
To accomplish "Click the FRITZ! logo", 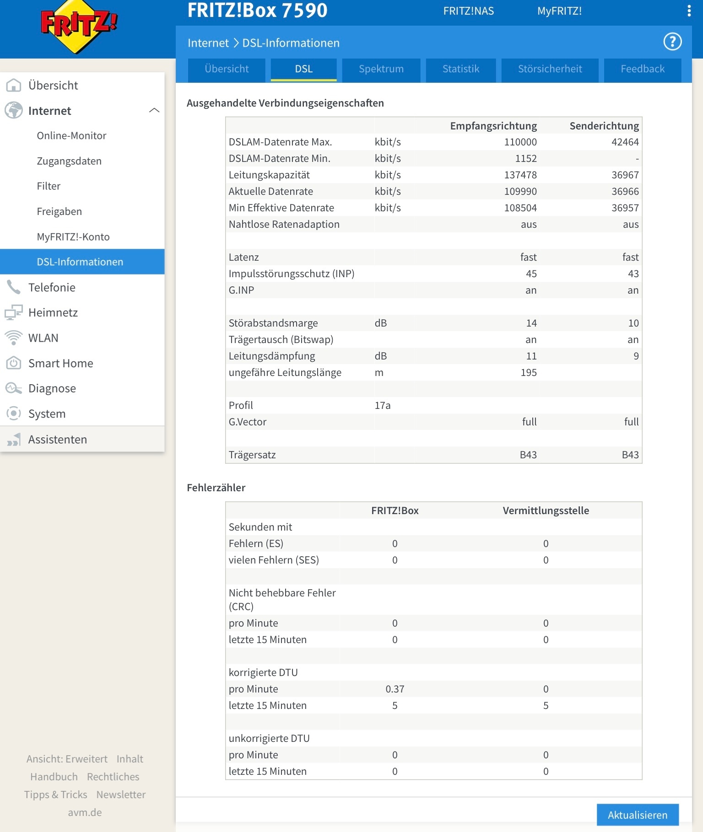I will click(x=80, y=27).
